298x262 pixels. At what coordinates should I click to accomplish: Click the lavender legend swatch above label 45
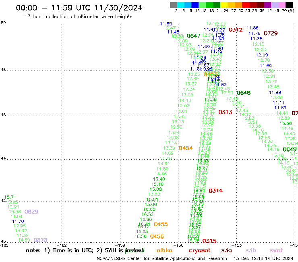pos(274,5)
